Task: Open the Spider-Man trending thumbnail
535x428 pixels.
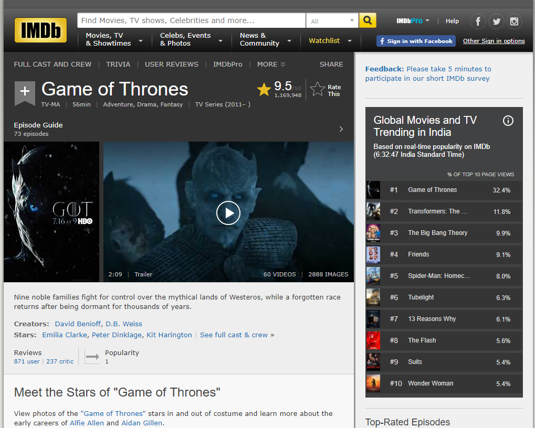Action: point(373,276)
